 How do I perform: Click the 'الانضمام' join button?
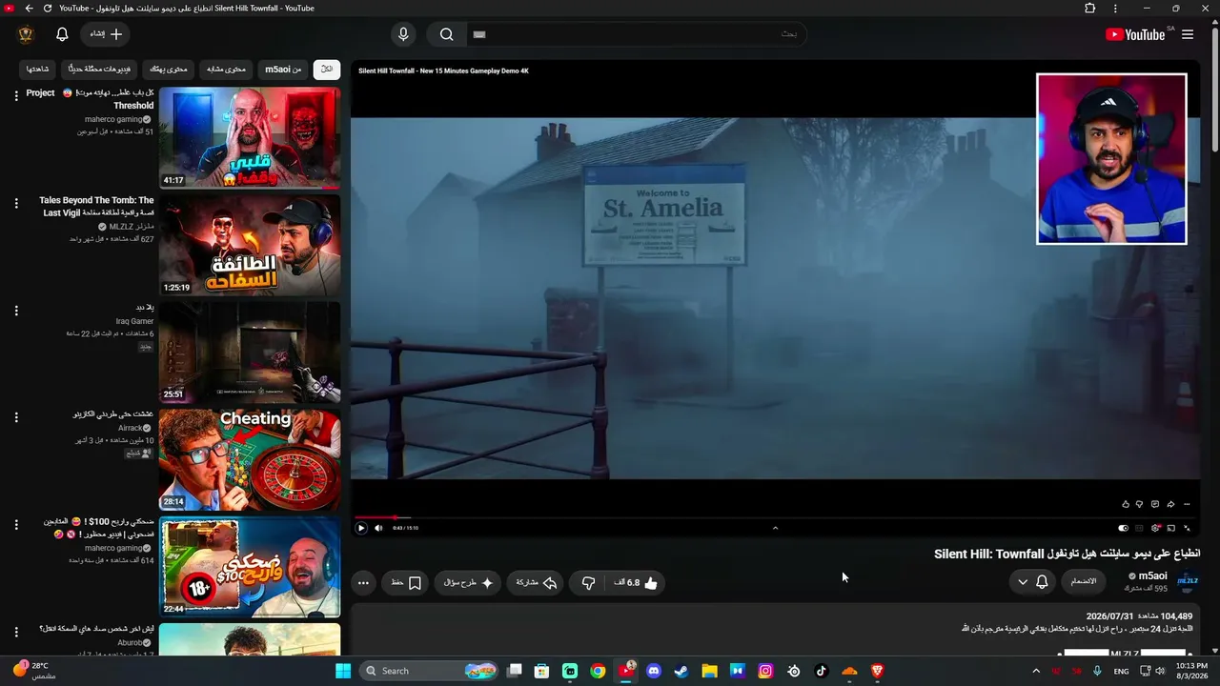[x=1084, y=581]
